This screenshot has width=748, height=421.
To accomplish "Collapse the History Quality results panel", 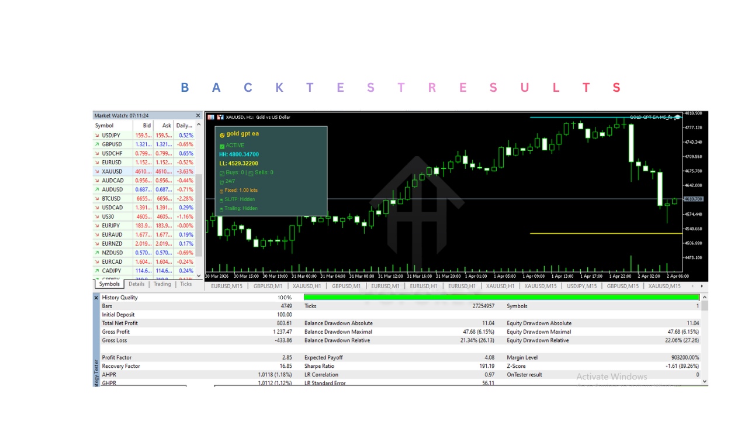I will pos(96,298).
